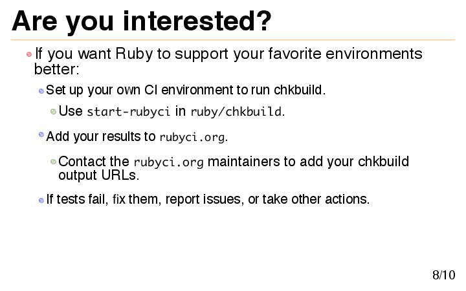Click the blue bullet beside "If tests fail"

pos(41,199)
